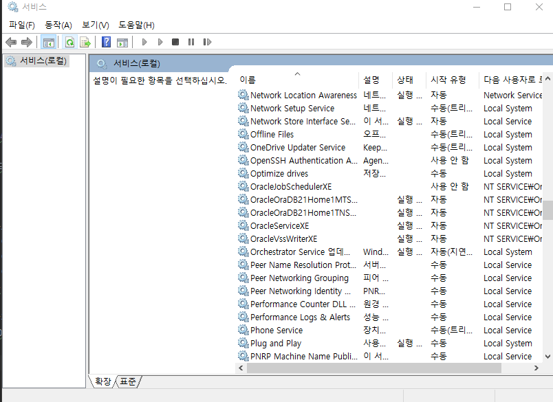553x402 pixels.
Task: Select the Orchestrator Service 업데... service name
Action: pyautogui.click(x=300, y=252)
